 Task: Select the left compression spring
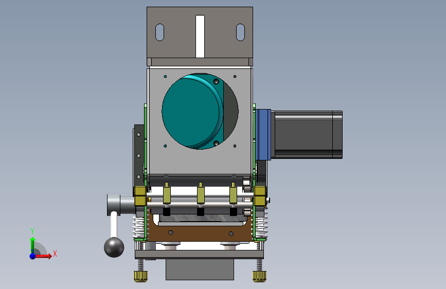point(138,227)
